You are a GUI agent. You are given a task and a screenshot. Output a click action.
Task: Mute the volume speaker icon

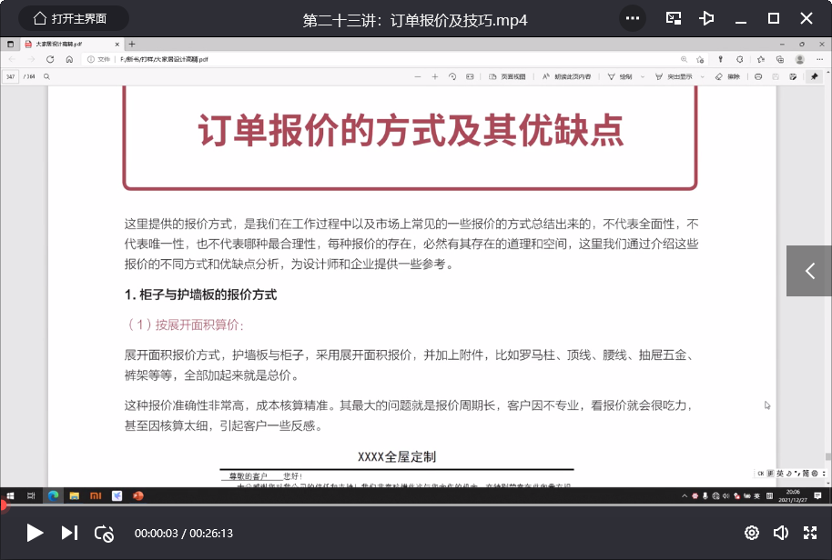[781, 533]
